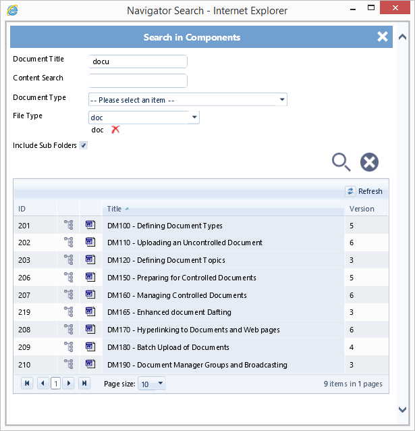Open tree hierarchy icon for row 219
The image size is (415, 431).
(69, 311)
